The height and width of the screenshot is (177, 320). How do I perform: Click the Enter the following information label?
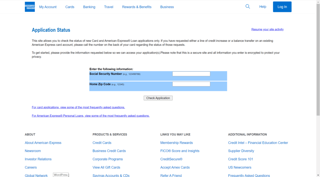tap(111, 69)
